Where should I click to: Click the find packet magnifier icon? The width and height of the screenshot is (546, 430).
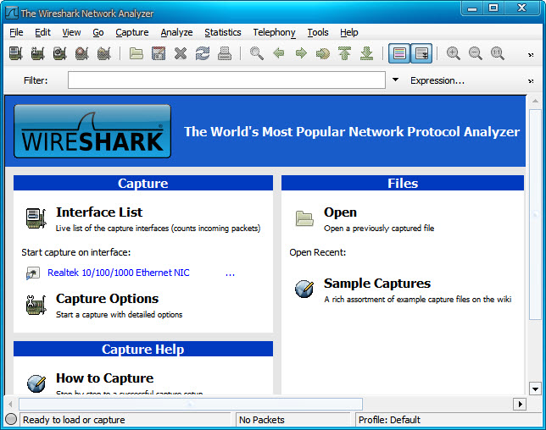pos(257,54)
